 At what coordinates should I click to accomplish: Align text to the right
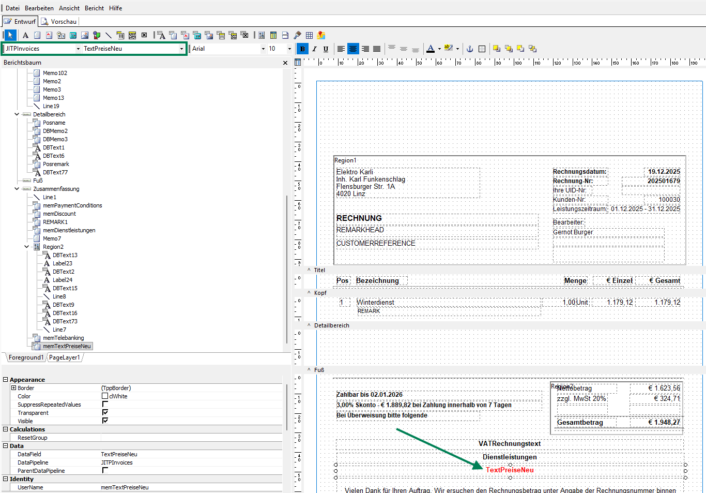point(365,49)
